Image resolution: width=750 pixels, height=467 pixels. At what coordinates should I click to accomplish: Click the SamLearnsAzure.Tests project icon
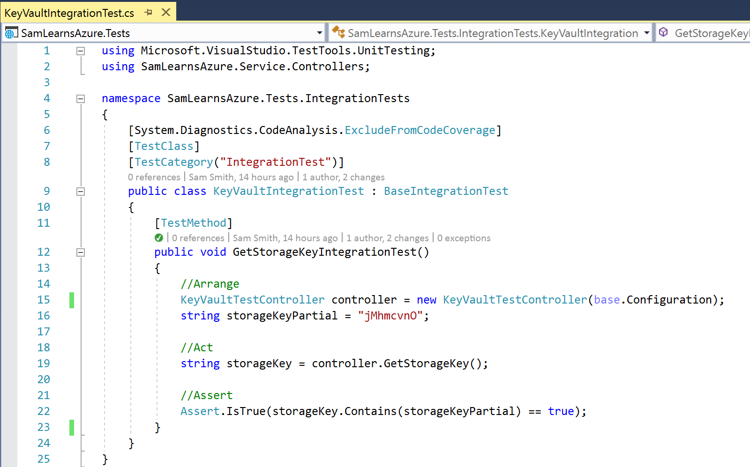tap(11, 33)
